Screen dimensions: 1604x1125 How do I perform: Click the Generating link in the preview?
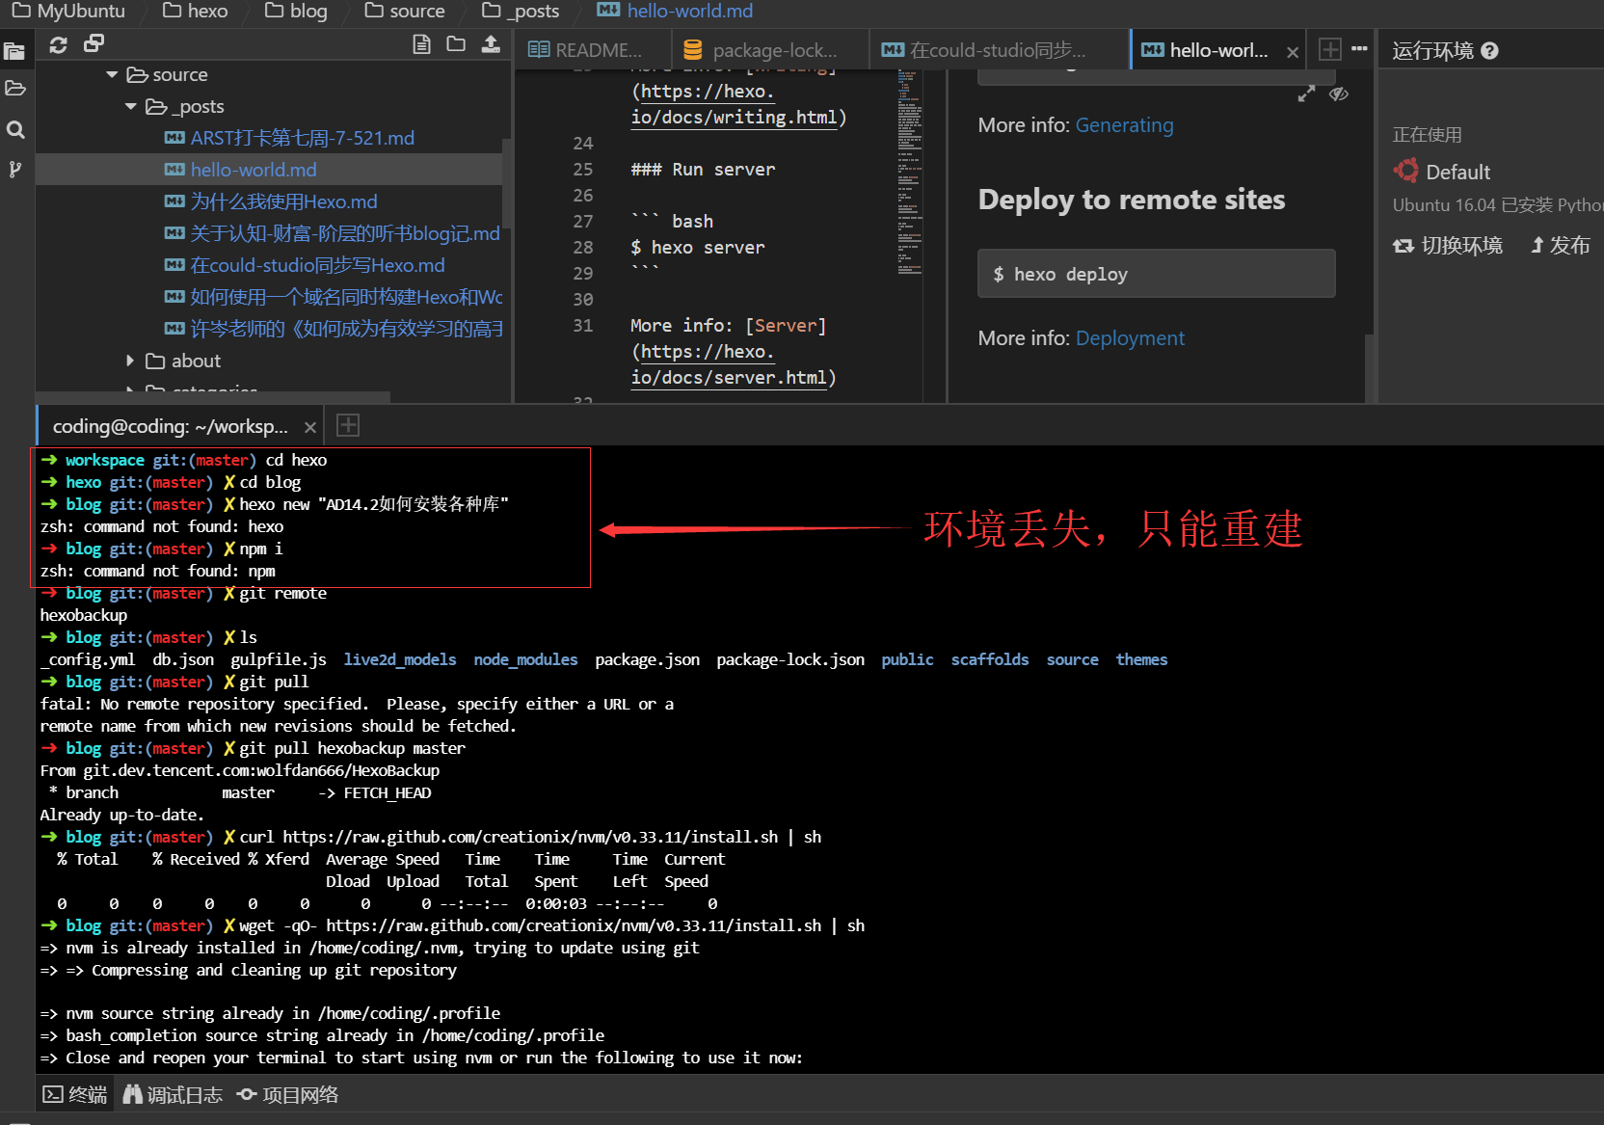1124,125
